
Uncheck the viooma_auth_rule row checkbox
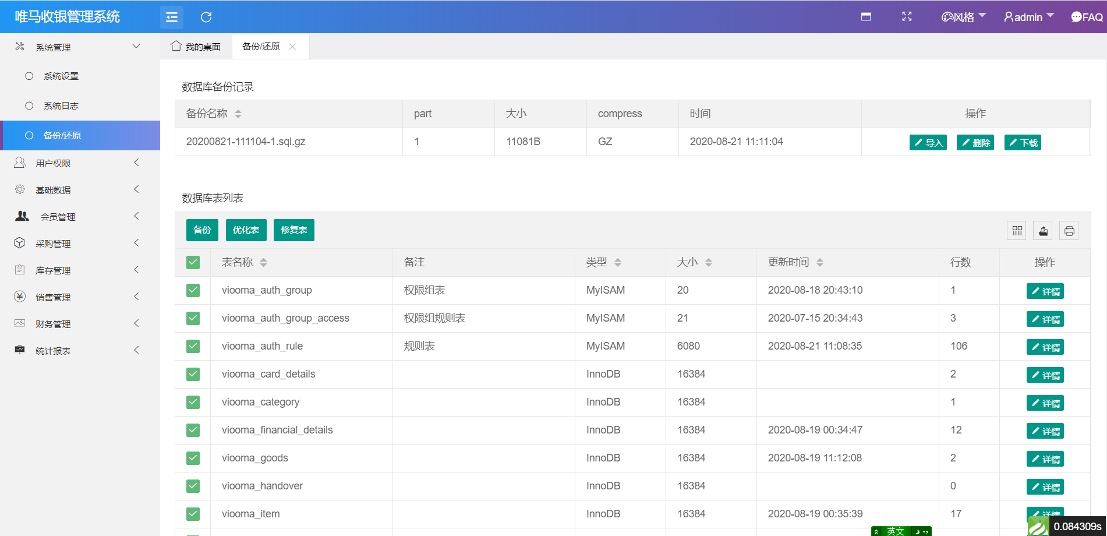pos(193,346)
